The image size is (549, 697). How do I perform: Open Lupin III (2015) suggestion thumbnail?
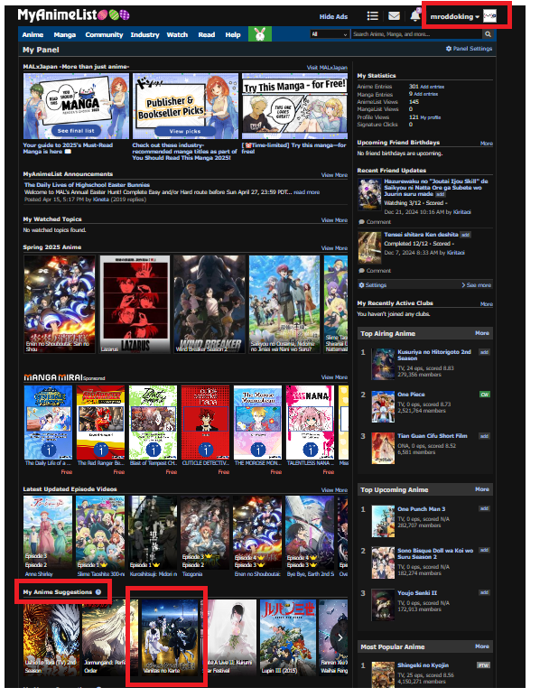point(288,638)
